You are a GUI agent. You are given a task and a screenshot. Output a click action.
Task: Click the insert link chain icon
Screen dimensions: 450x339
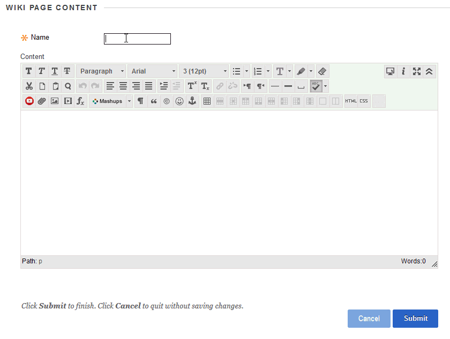[x=220, y=86]
